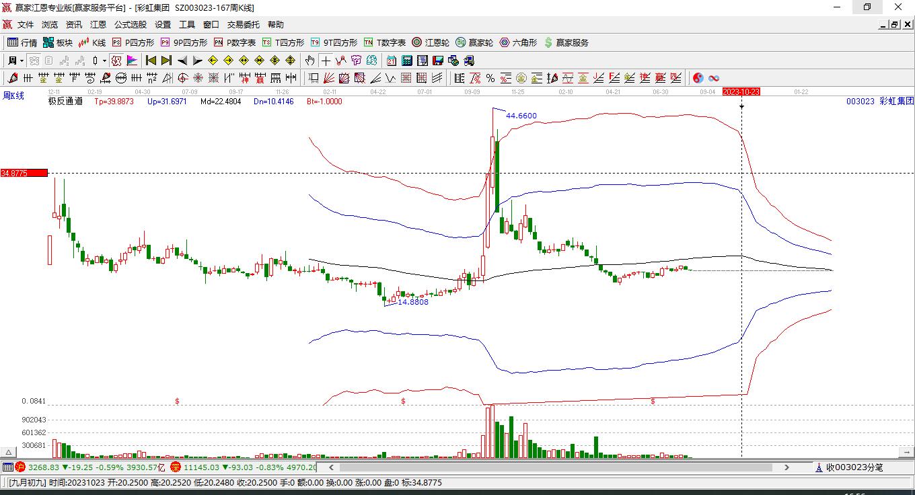Click the 2023-10-23 date marker
The width and height of the screenshot is (915, 495).
[741, 91]
